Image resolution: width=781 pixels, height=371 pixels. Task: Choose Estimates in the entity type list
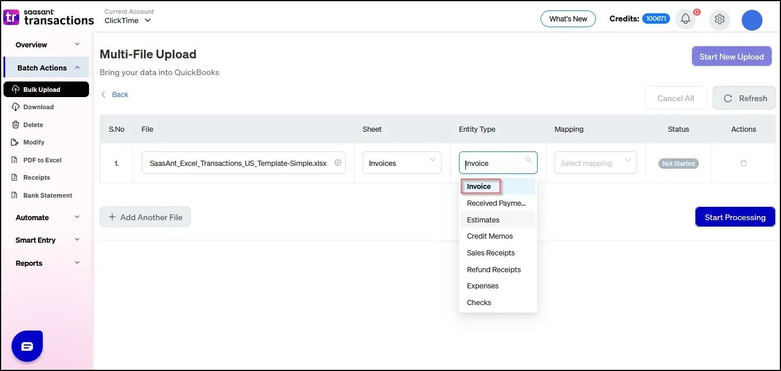click(498, 220)
